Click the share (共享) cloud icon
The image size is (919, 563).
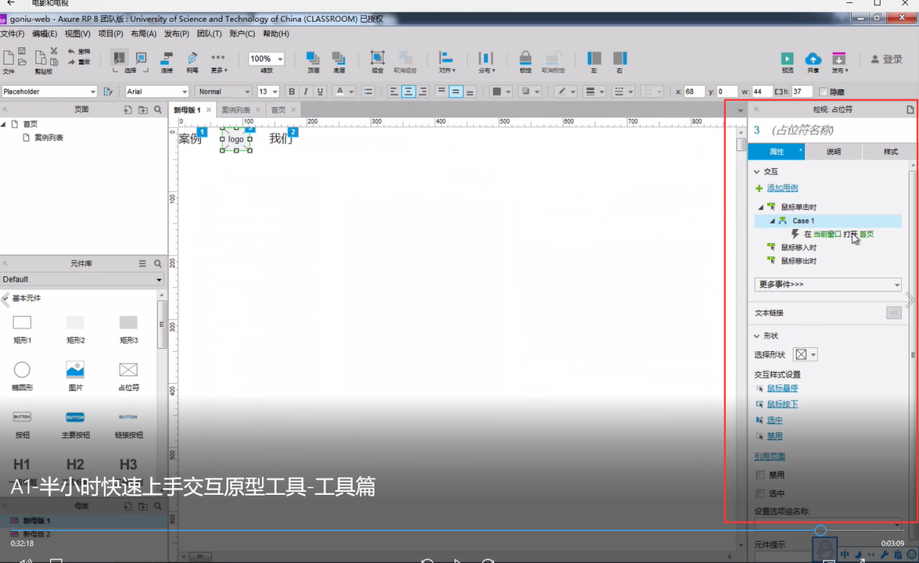813,58
